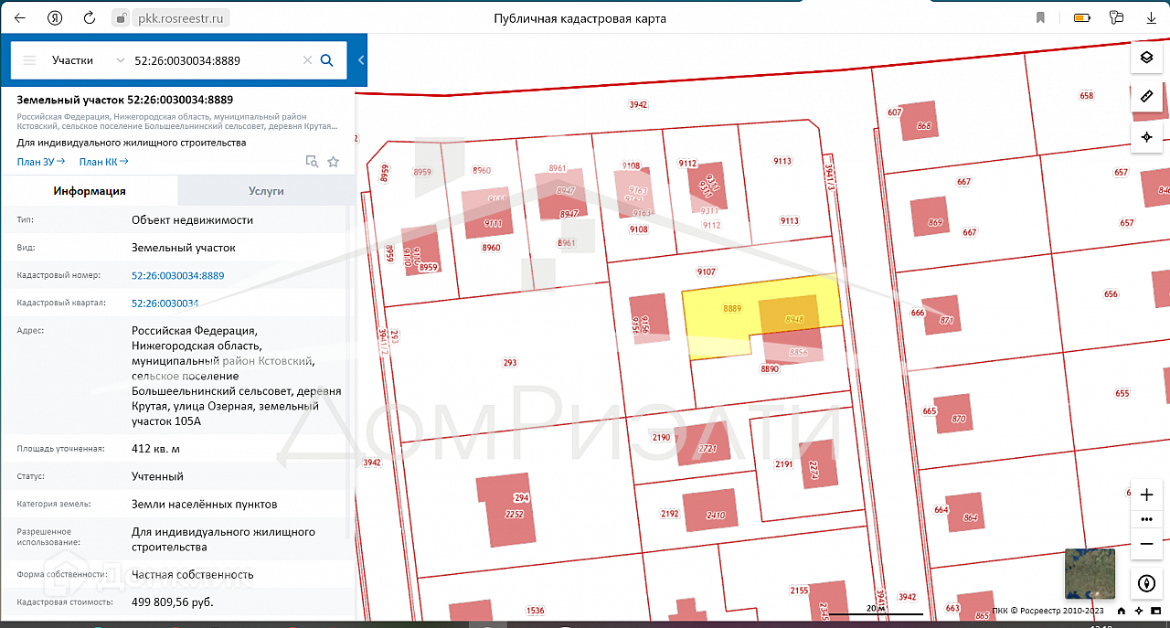The image size is (1170, 628).
Task: Click the browser bookmark icon
Action: (1040, 17)
